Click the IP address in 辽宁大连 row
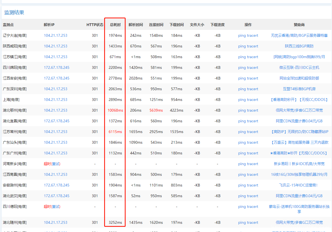 pos(56,35)
